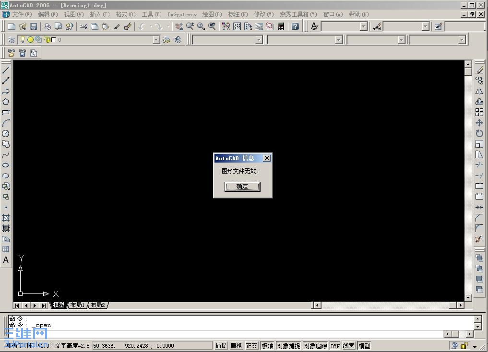Select the Copy Object modify tool

click(479, 81)
